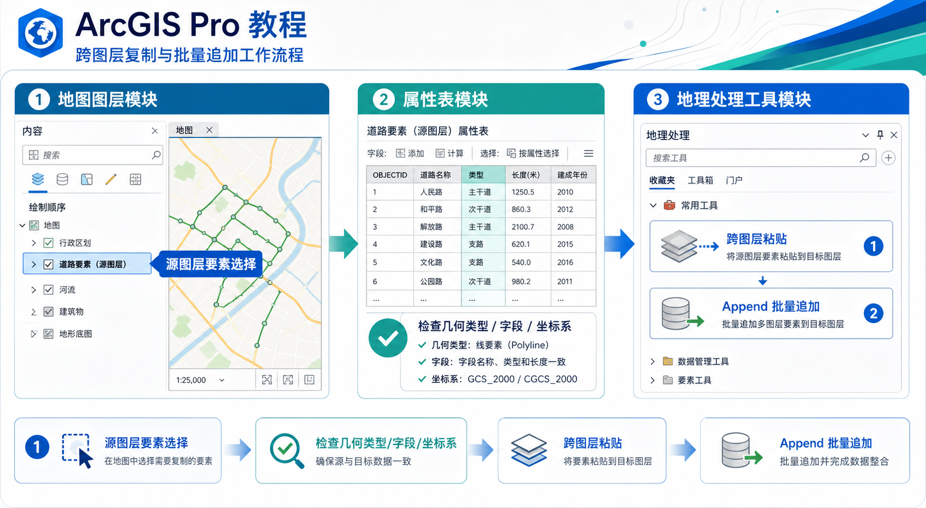Click 添加 field button
926x508 pixels.
pyautogui.click(x=410, y=154)
